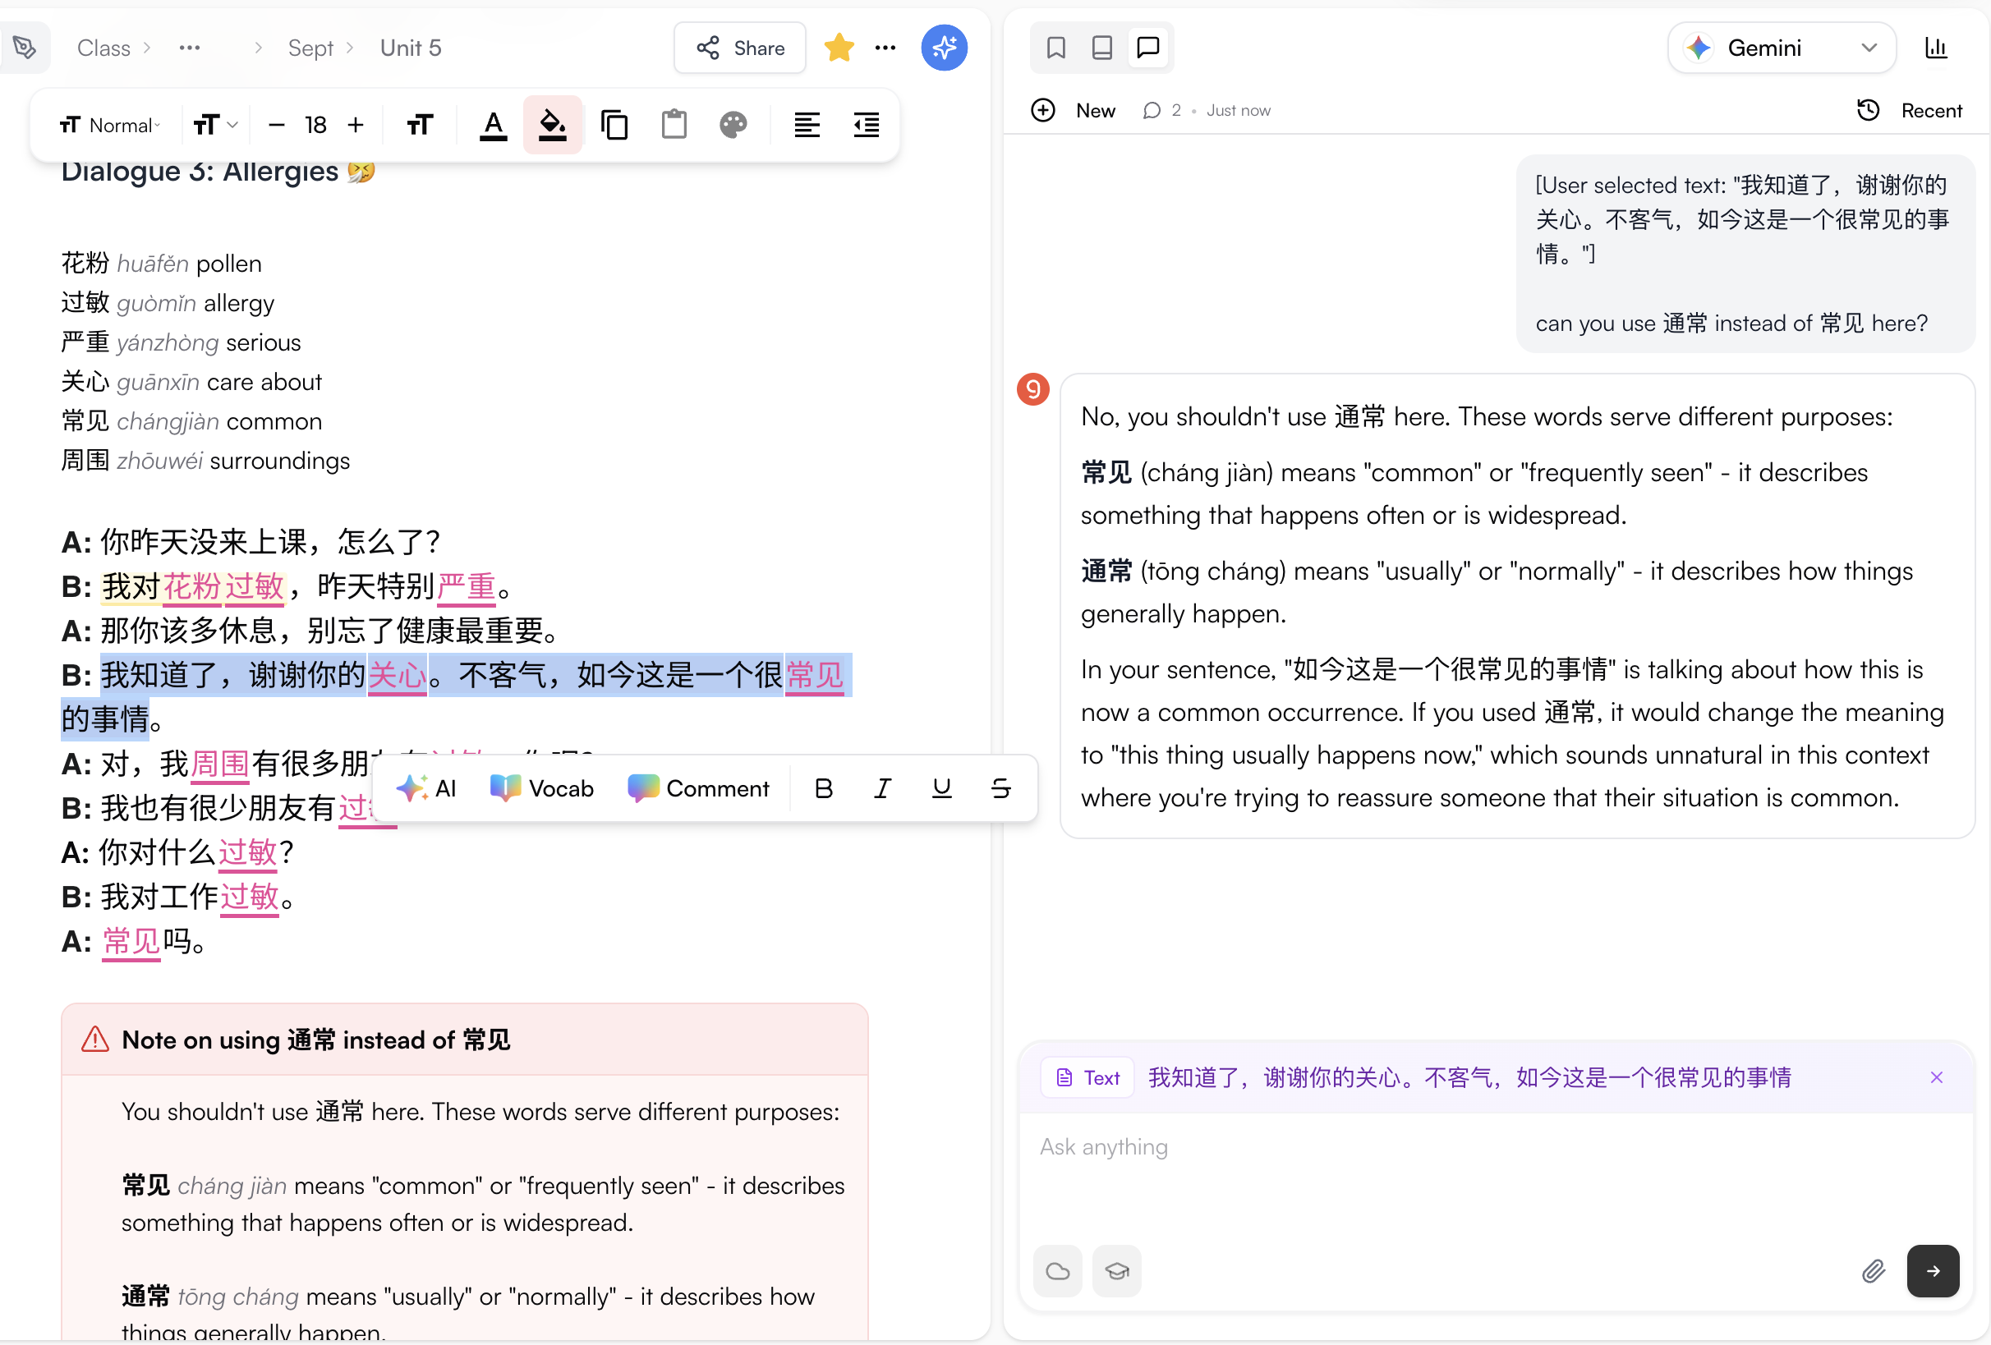The image size is (1991, 1345).
Task: Toggle italic formatting in the selection popup
Action: click(882, 788)
